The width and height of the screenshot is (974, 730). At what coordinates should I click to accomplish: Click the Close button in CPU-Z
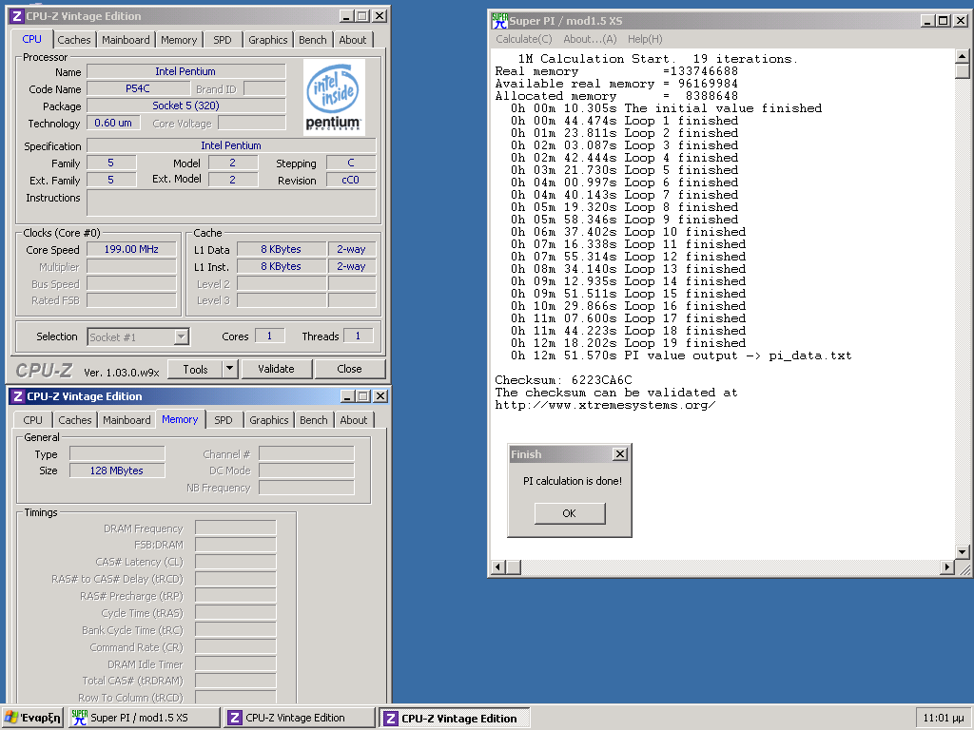349,369
